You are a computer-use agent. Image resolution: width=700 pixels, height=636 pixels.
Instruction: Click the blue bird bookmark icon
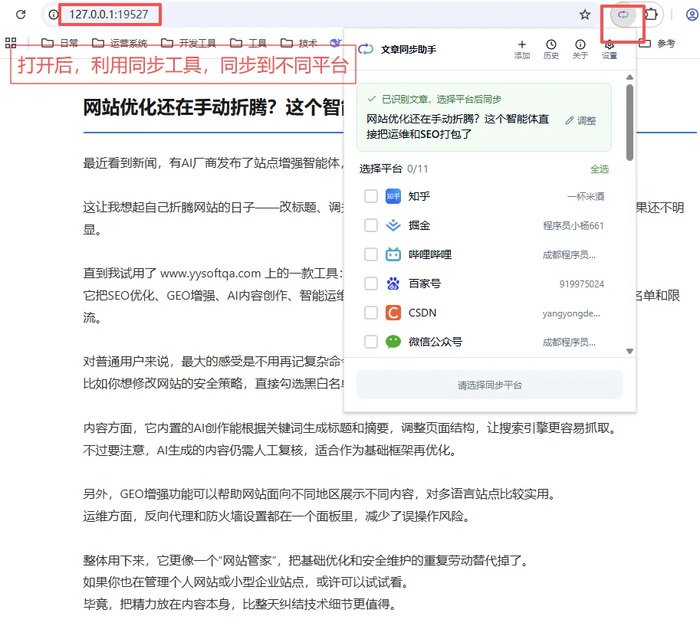335,43
